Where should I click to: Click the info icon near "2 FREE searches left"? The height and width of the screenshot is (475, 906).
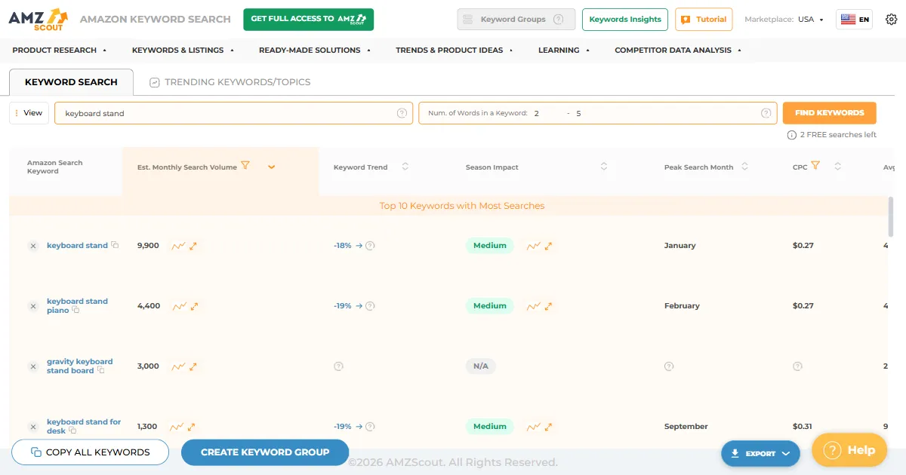click(x=790, y=134)
